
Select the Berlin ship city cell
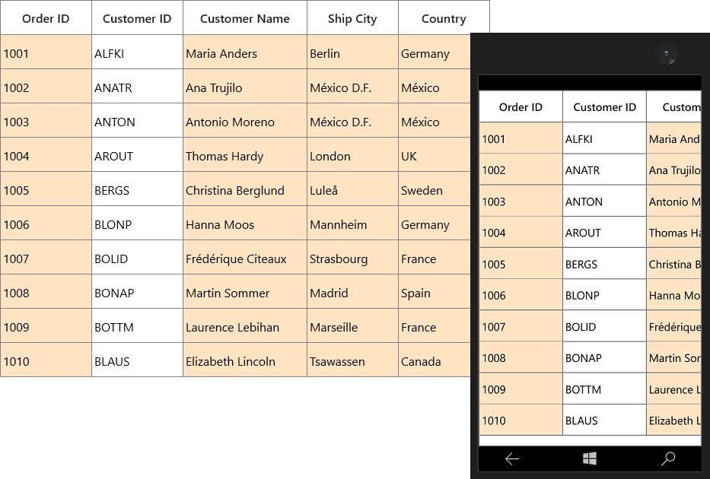353,52
